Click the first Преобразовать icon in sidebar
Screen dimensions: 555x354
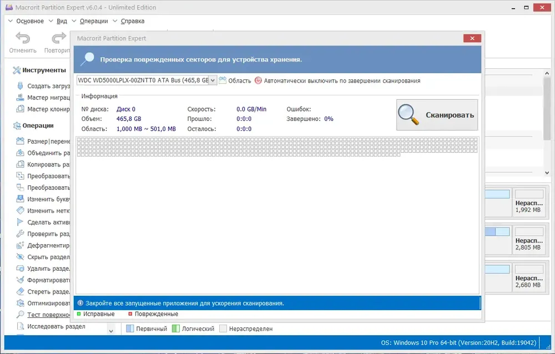point(20,176)
